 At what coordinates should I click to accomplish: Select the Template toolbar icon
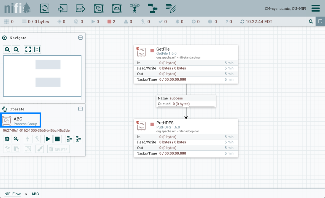point(153,8)
